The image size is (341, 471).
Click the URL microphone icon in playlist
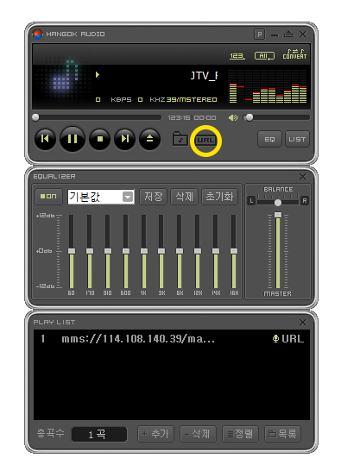click(275, 339)
